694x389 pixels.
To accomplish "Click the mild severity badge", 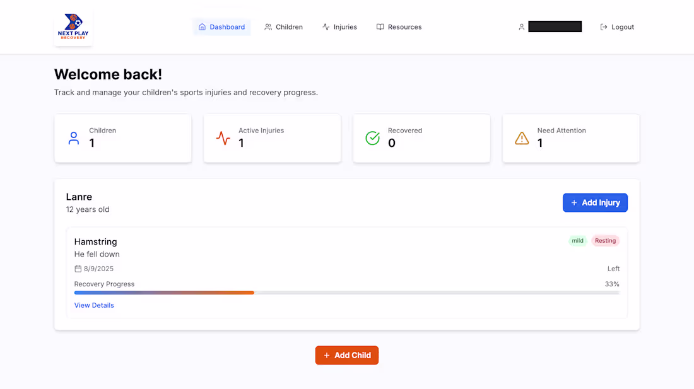I will [577, 241].
